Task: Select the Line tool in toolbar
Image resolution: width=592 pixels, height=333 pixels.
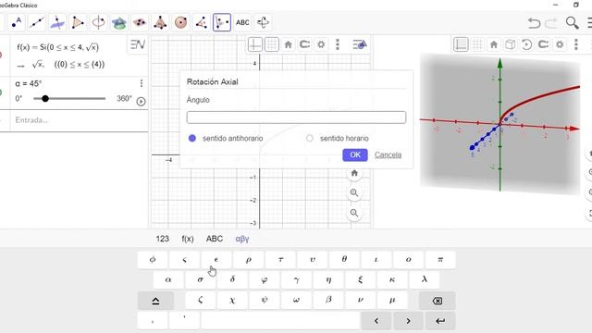Action: point(37,22)
